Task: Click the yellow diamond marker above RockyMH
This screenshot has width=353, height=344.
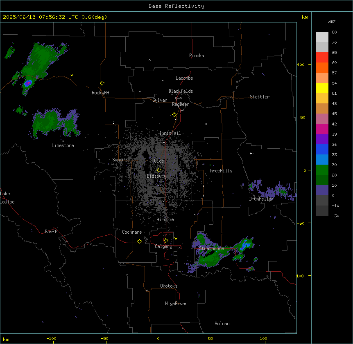Action: pos(102,83)
